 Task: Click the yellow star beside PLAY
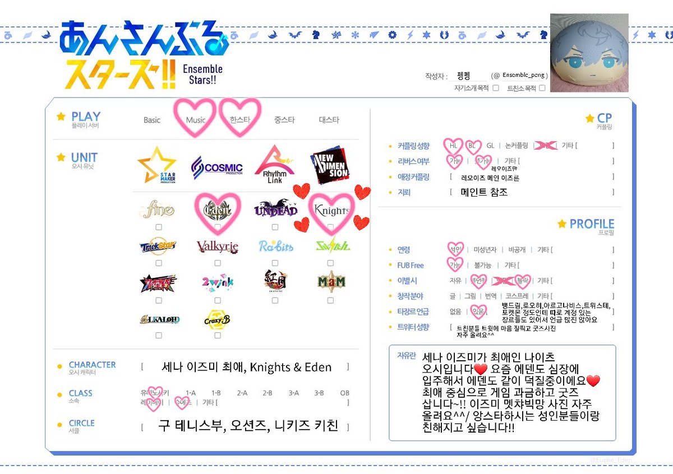pos(61,117)
